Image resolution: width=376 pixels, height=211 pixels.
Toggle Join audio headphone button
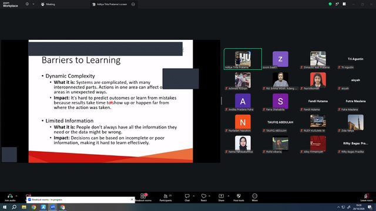click(10, 198)
